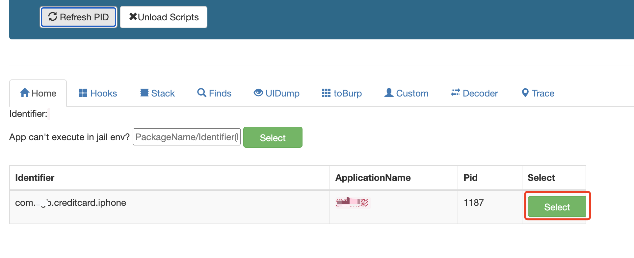This screenshot has height=258, width=634.
Task: Click the Pid value 1187
Action: [473, 203]
